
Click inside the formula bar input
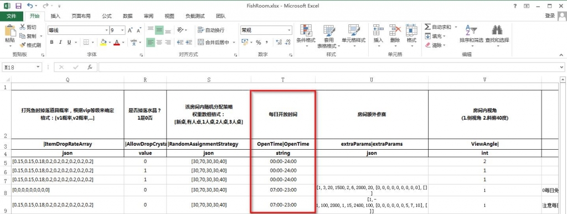pyautogui.click(x=329, y=67)
